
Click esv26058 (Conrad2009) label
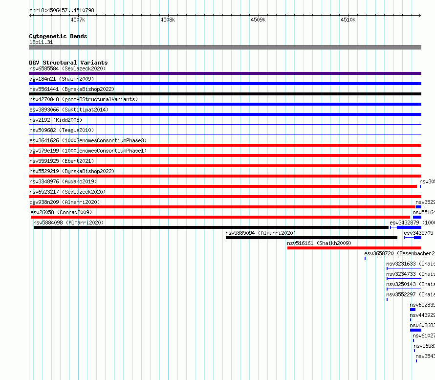[x=61, y=212]
